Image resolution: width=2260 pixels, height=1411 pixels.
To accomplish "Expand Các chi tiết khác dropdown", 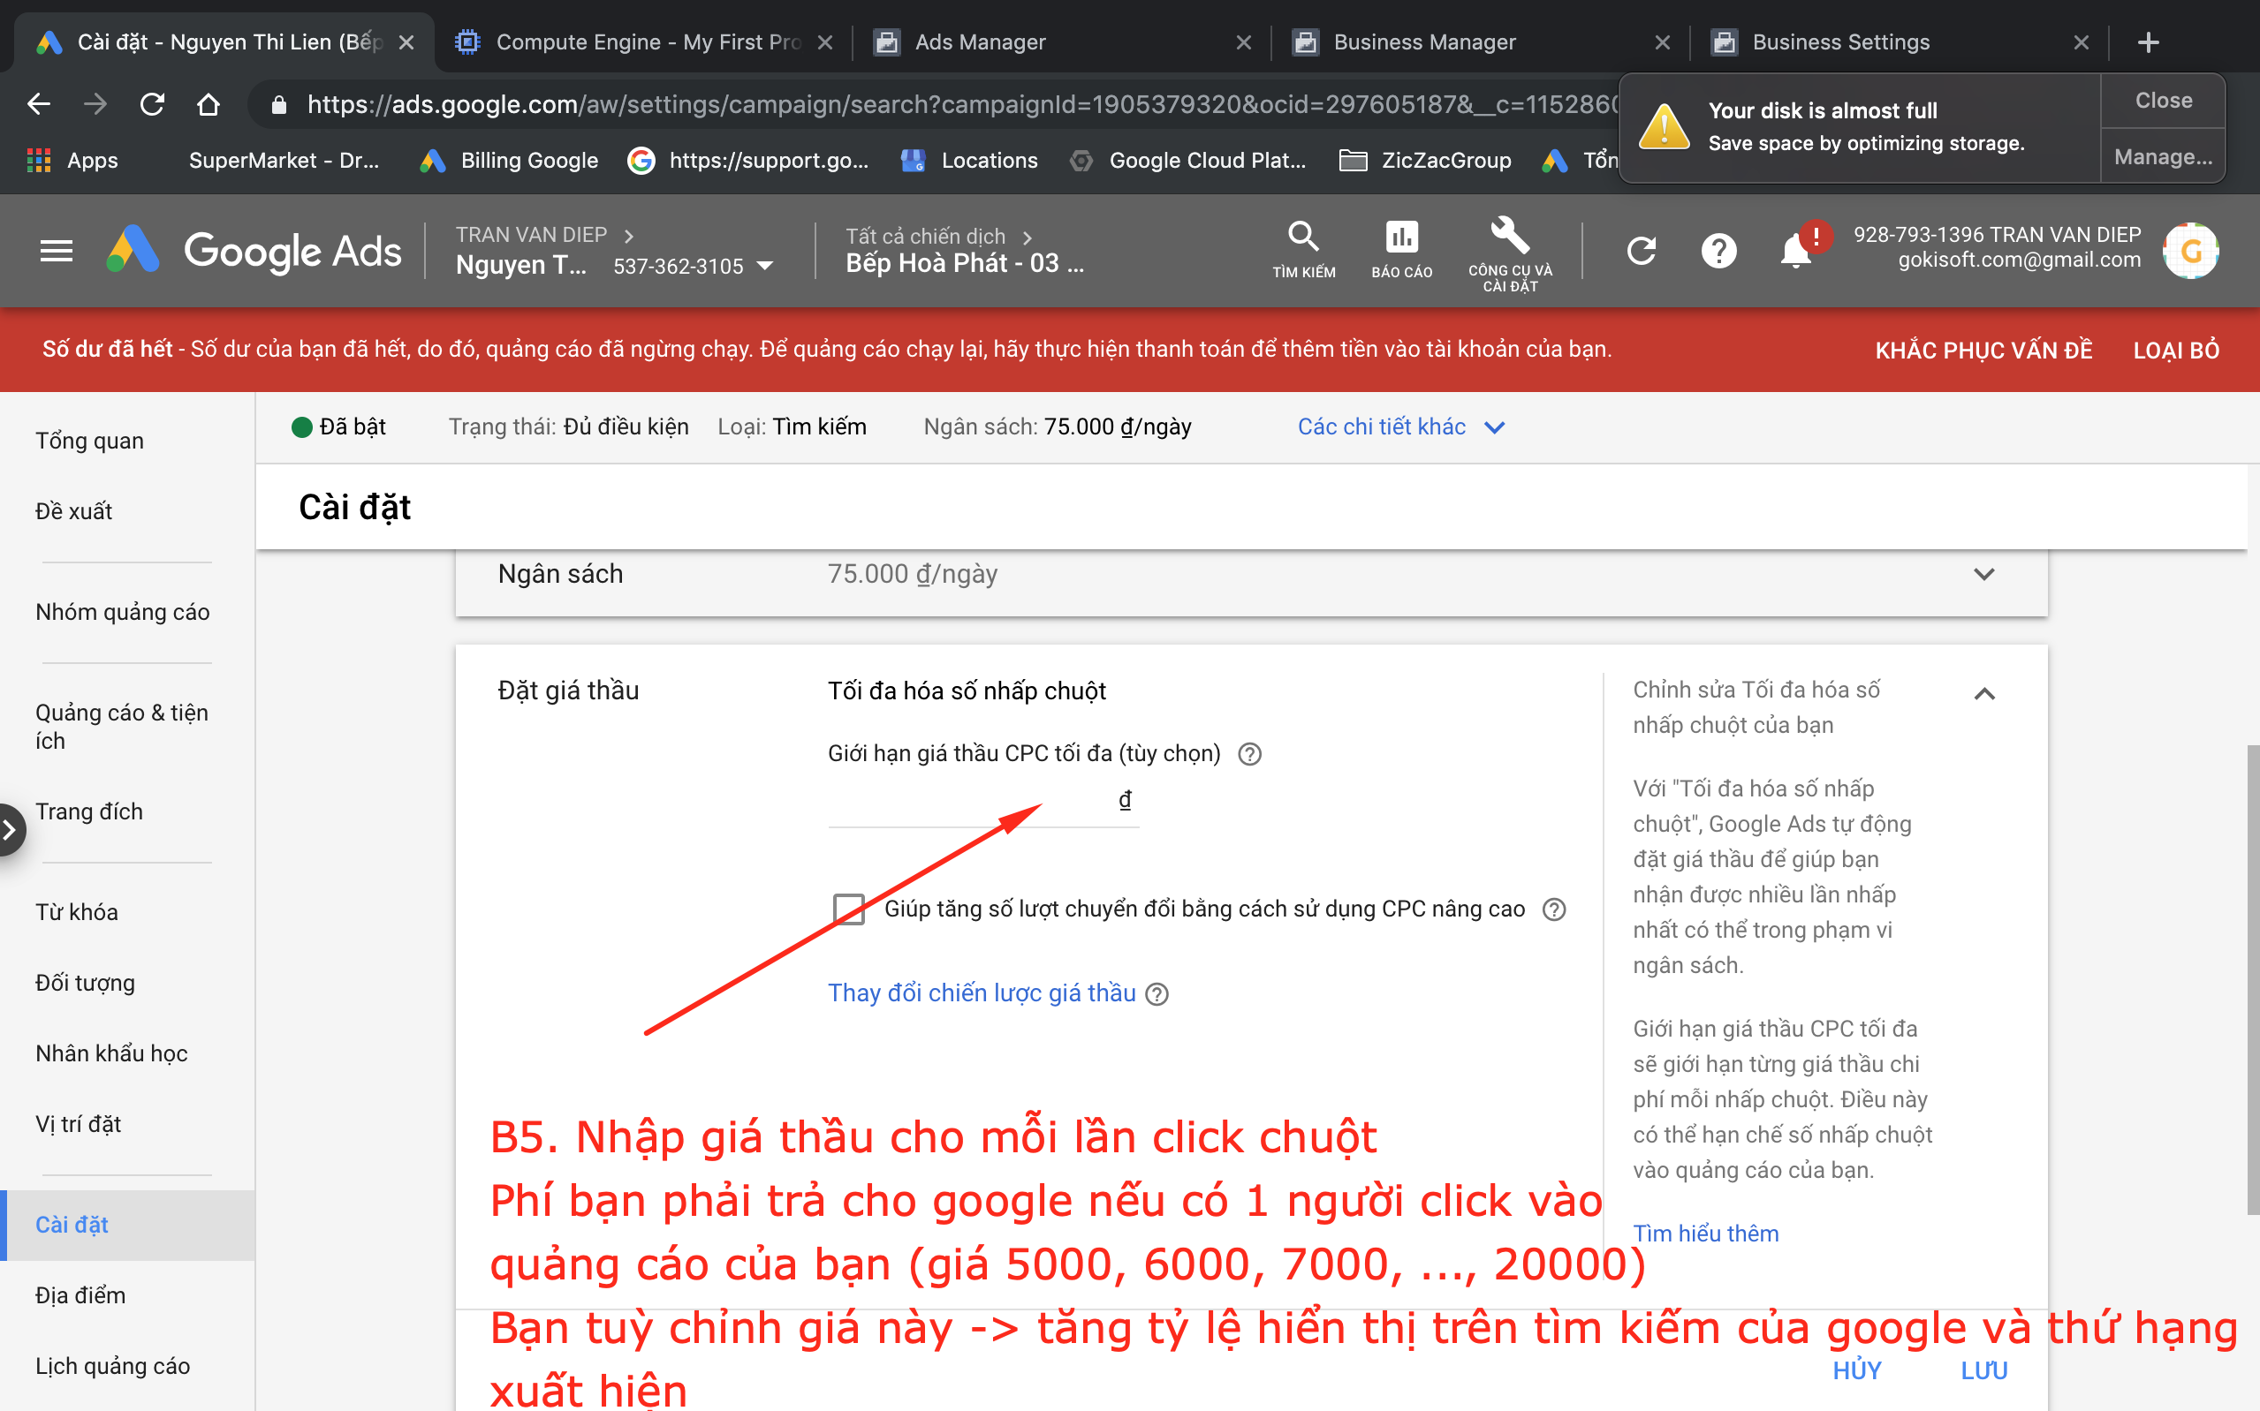I will pos(1400,426).
